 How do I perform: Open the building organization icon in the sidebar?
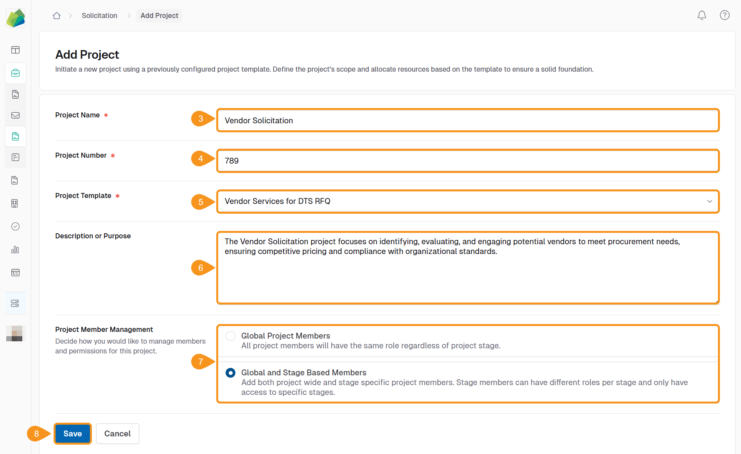[15, 203]
